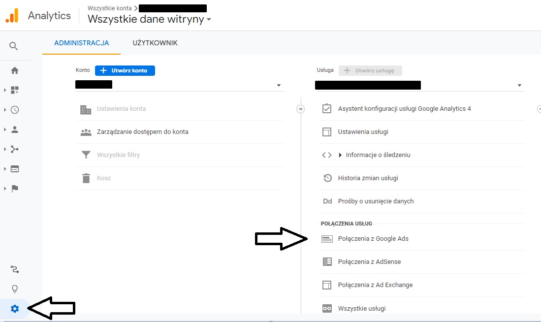Open Połączenia z Google Ads link

[373, 239]
